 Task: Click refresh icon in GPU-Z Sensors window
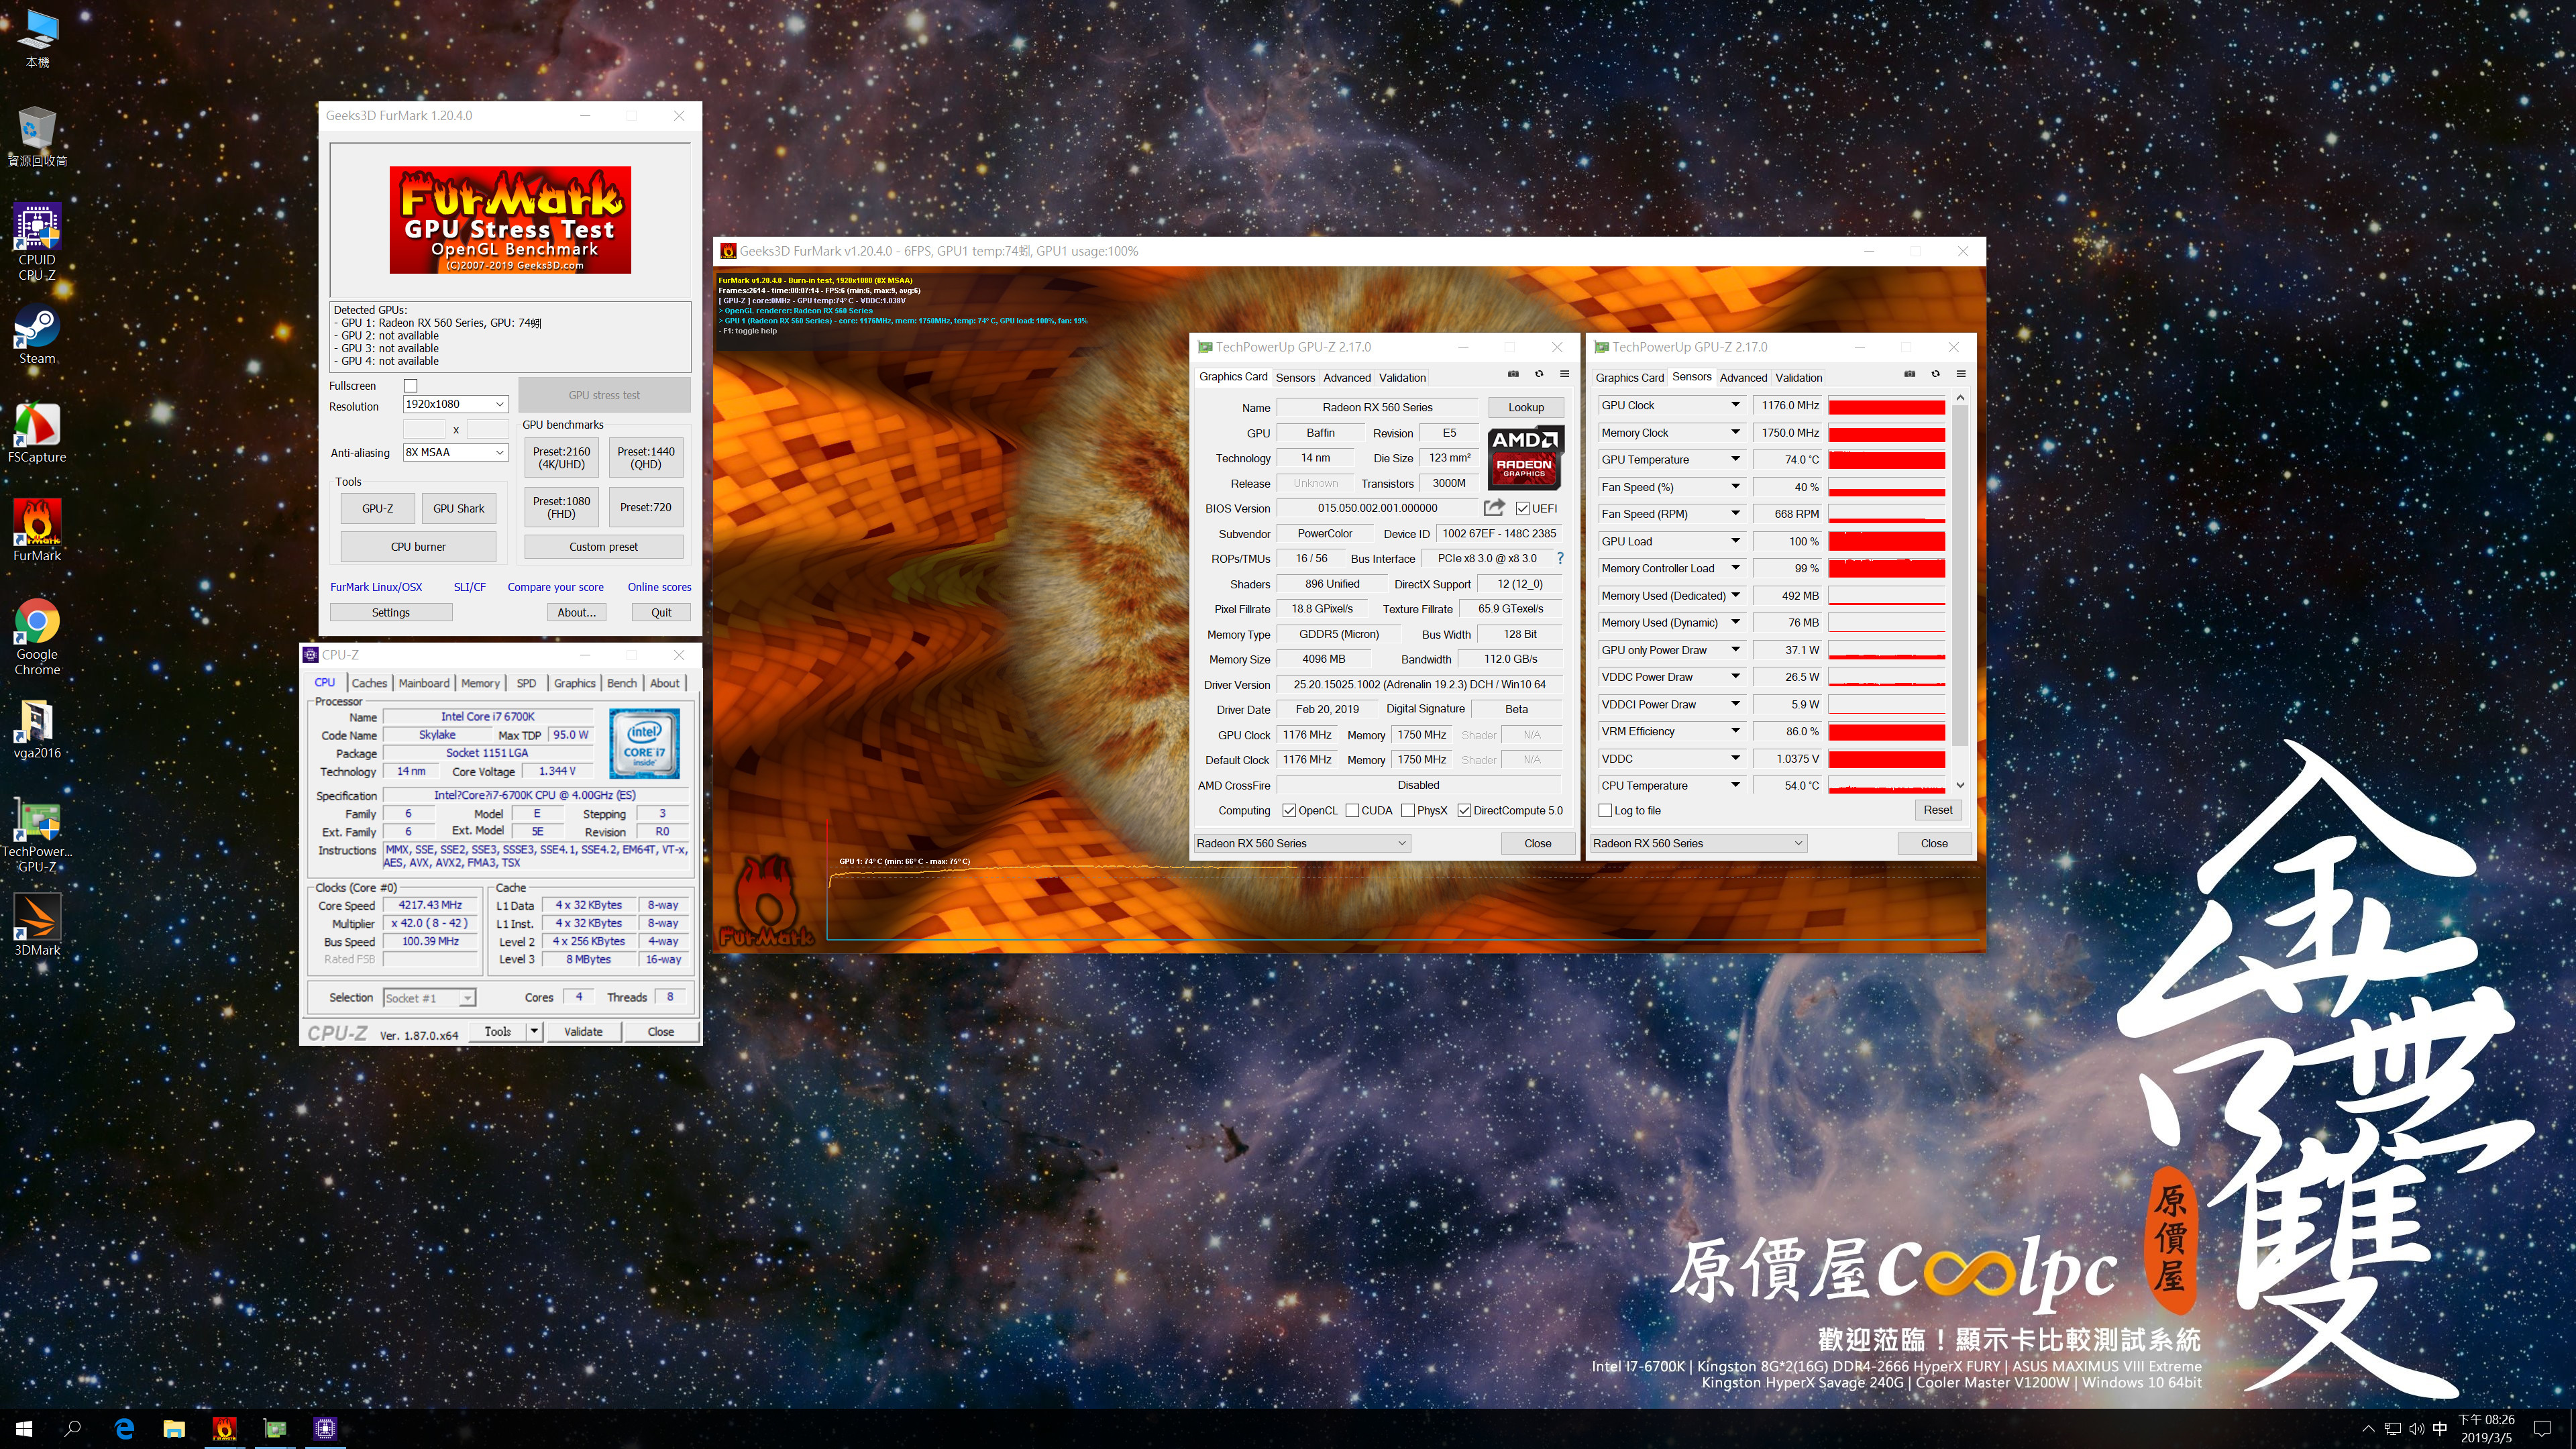click(x=1935, y=374)
